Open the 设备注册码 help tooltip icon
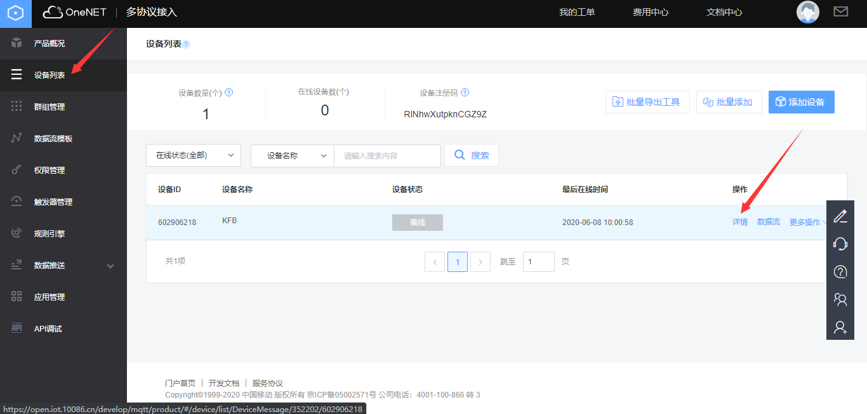The image size is (867, 414). (x=465, y=92)
